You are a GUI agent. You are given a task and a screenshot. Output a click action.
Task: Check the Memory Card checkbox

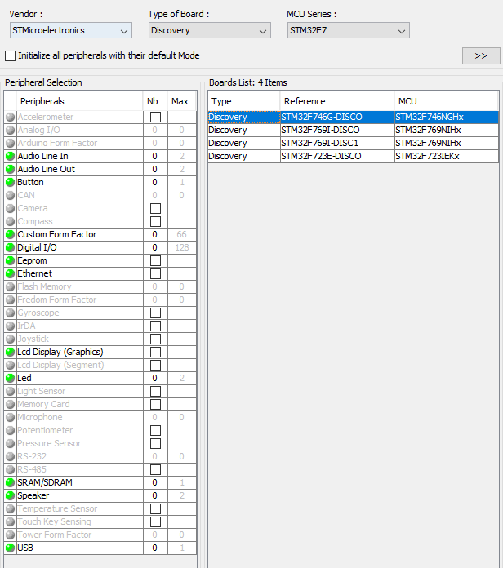point(155,404)
